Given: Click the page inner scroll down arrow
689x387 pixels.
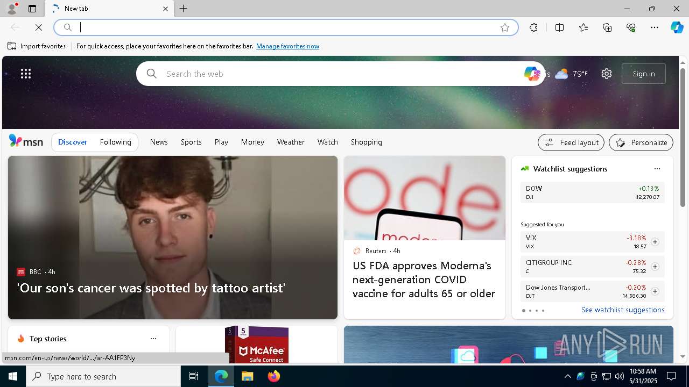Looking at the screenshot, I should 683,356.
